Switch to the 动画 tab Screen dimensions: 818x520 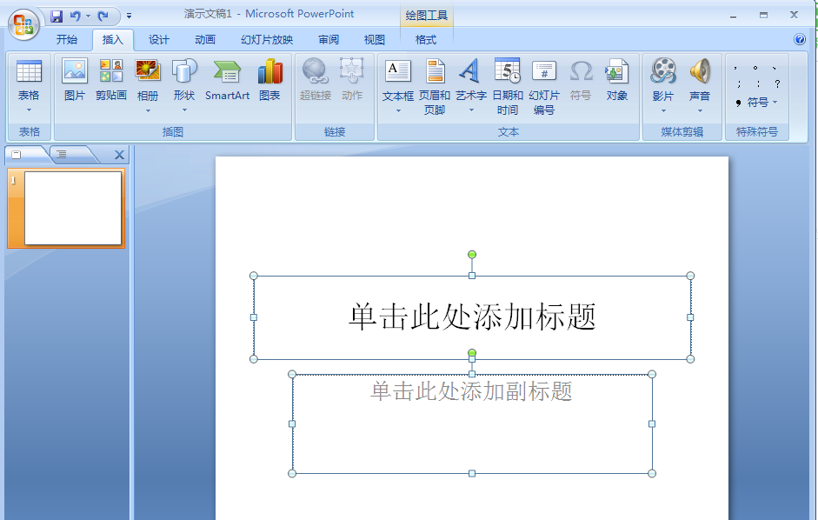pyautogui.click(x=205, y=40)
